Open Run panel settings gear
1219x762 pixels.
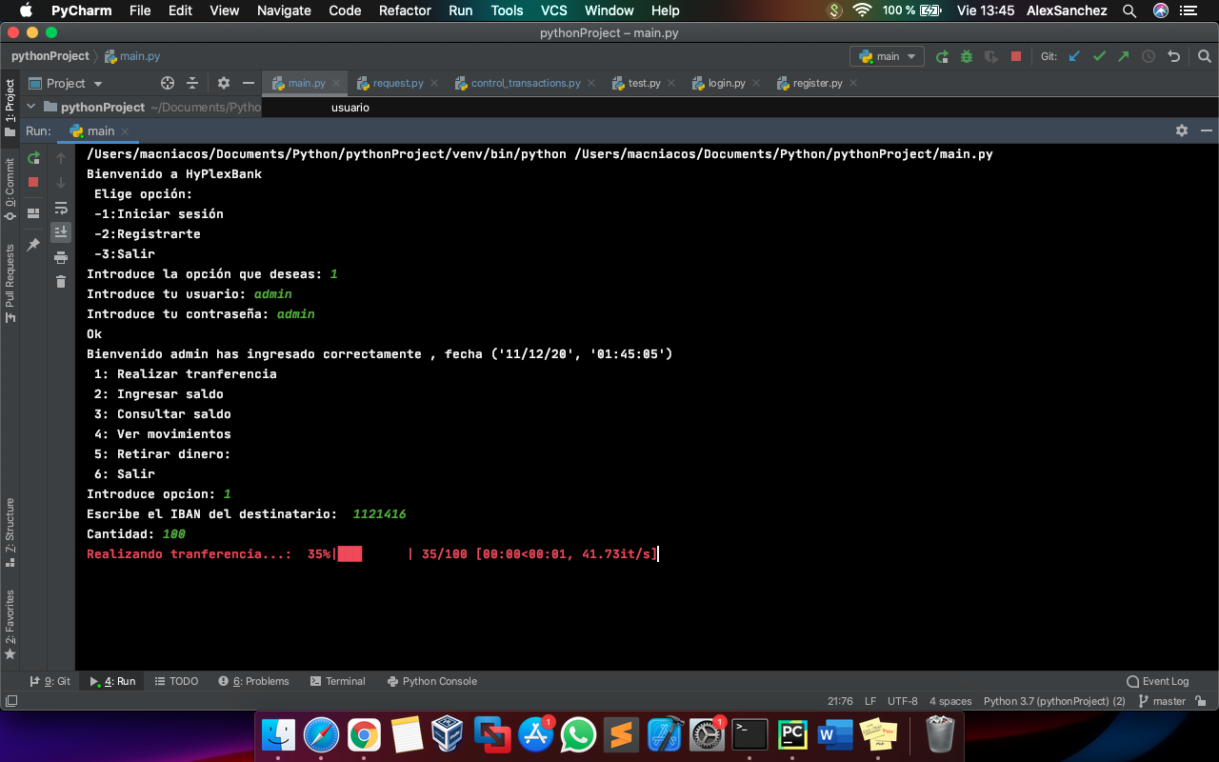click(1182, 130)
